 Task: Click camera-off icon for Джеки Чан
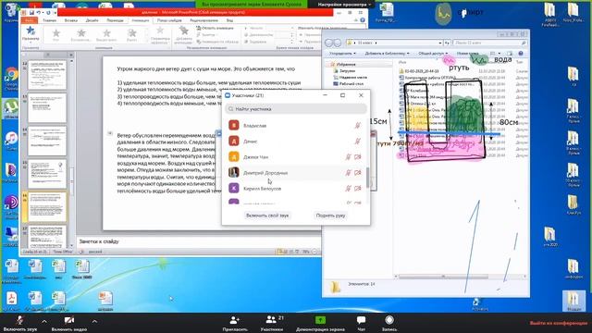358,156
